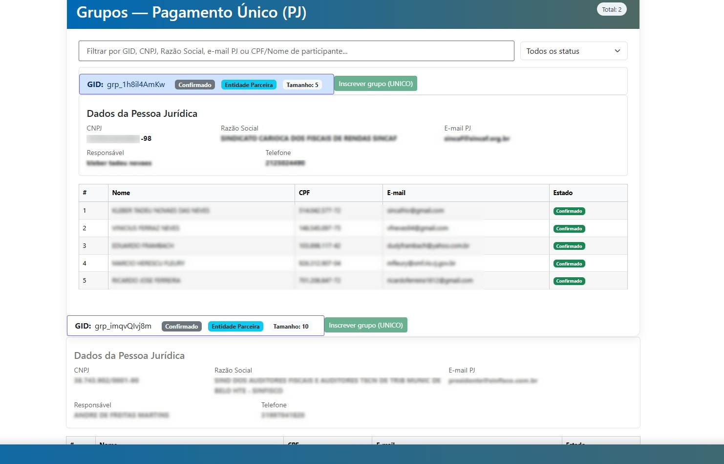Image resolution: width=724 pixels, height=464 pixels.
Task: Click the Estado badge for KLEBER in row 1
Action: click(x=569, y=211)
